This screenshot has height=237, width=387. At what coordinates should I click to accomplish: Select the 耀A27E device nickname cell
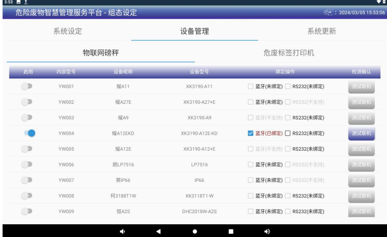[x=123, y=102]
